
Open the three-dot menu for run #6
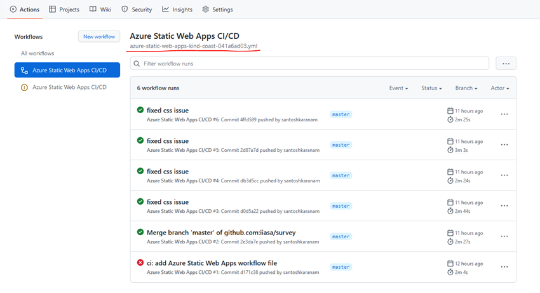click(504, 114)
